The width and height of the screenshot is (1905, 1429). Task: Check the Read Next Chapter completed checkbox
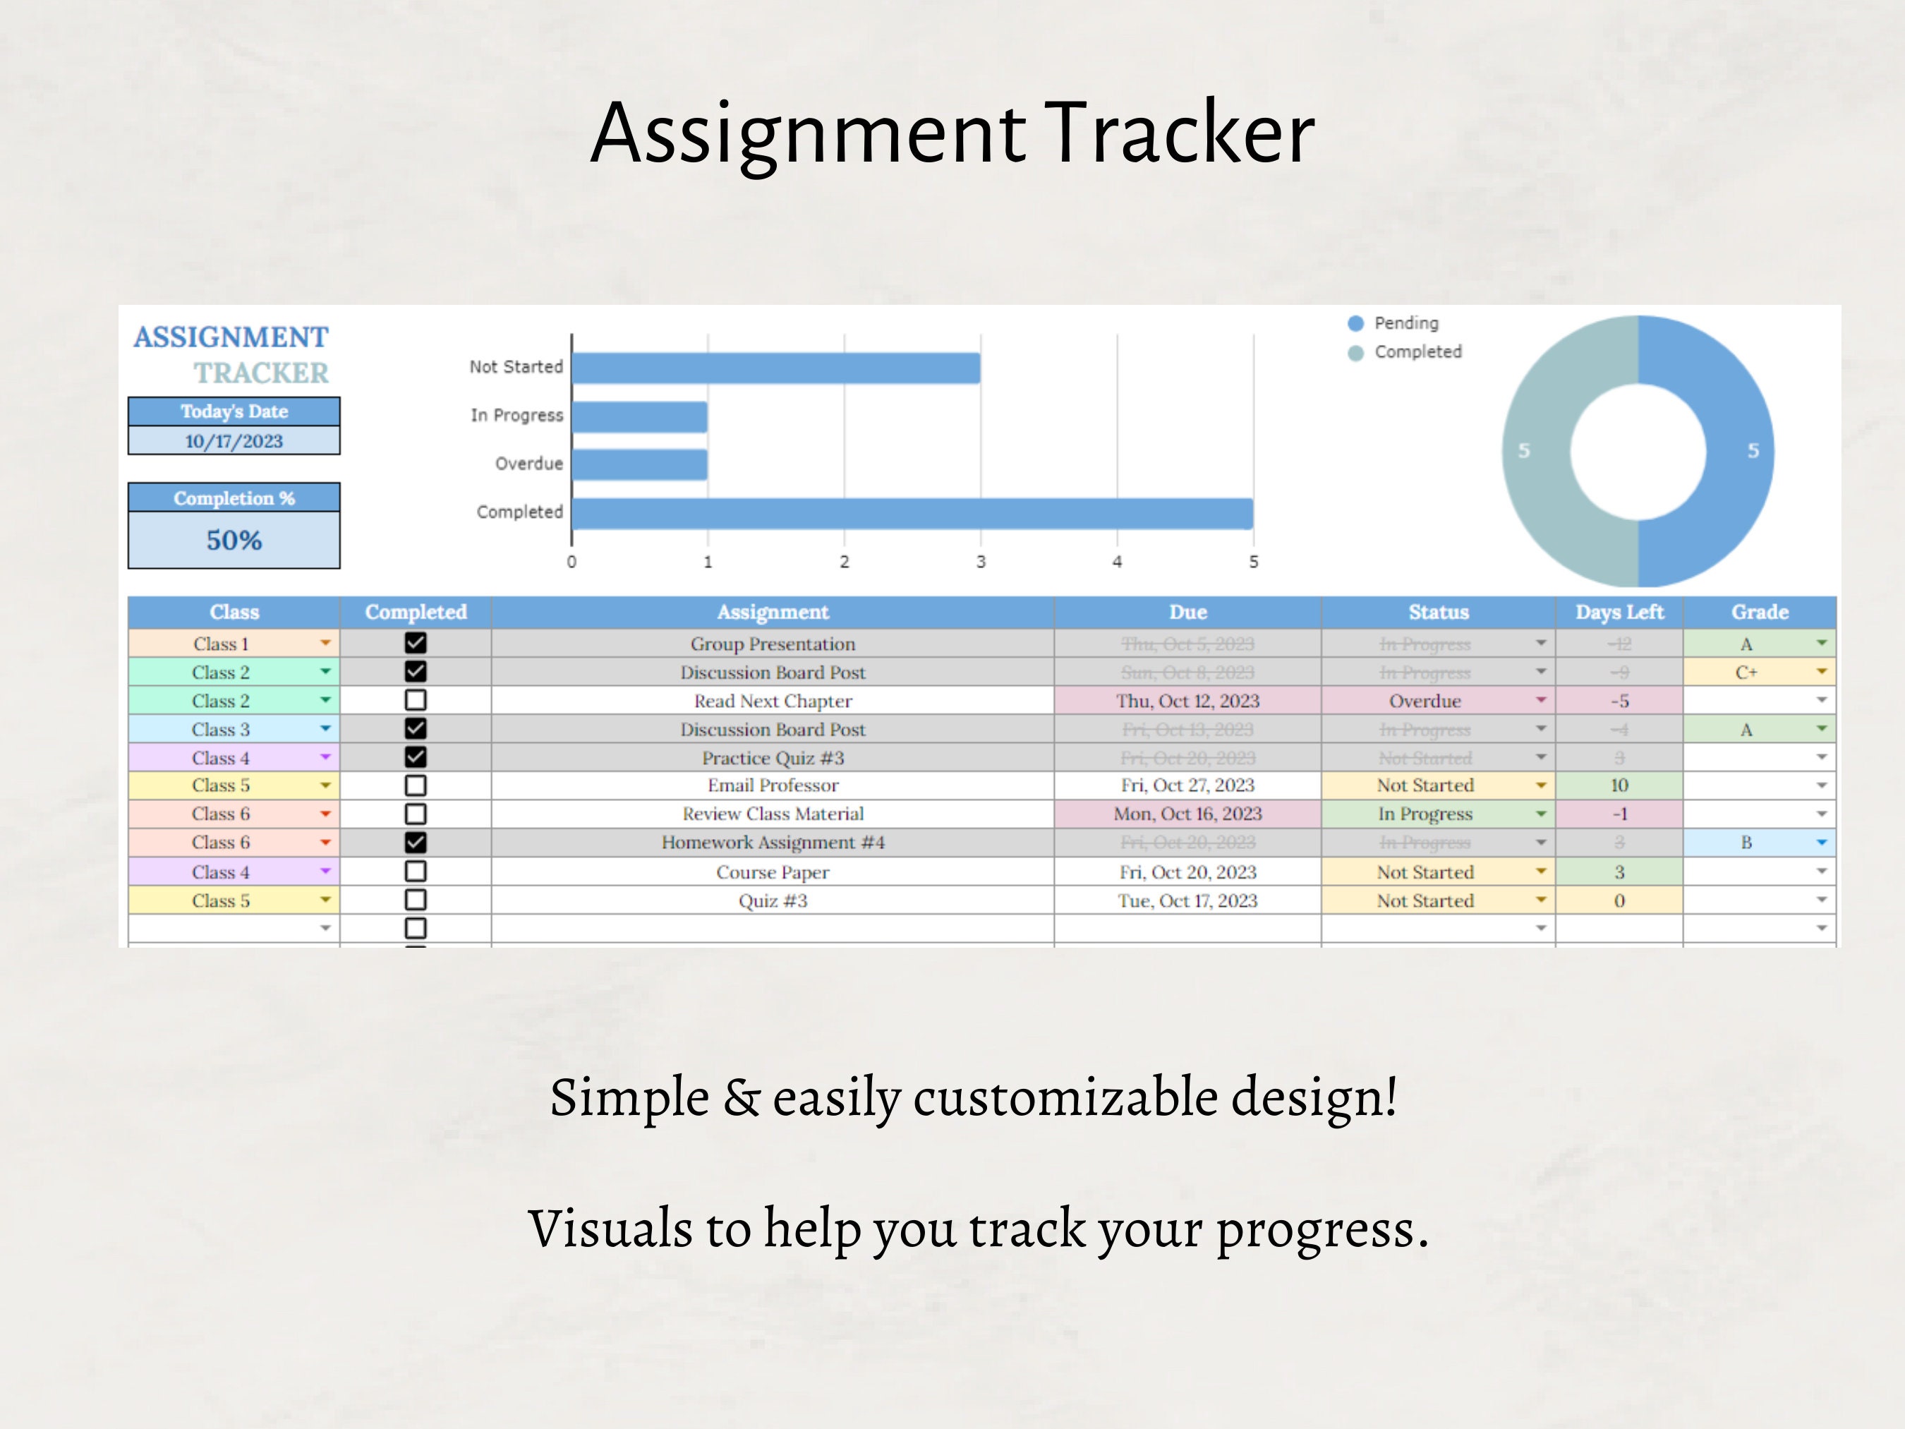tap(416, 700)
